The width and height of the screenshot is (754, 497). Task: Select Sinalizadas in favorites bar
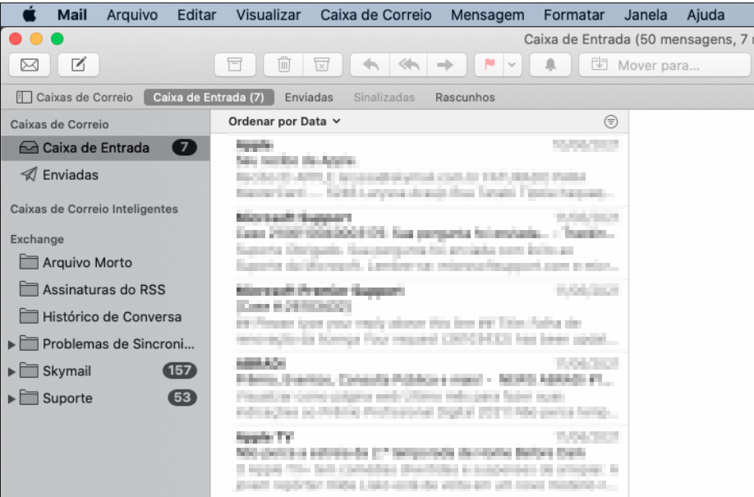tap(384, 97)
